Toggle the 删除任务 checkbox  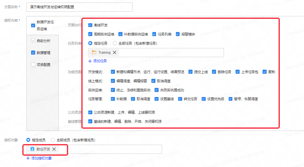point(214,72)
